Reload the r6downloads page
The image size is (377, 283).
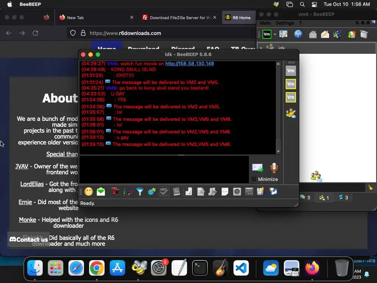[35, 33]
